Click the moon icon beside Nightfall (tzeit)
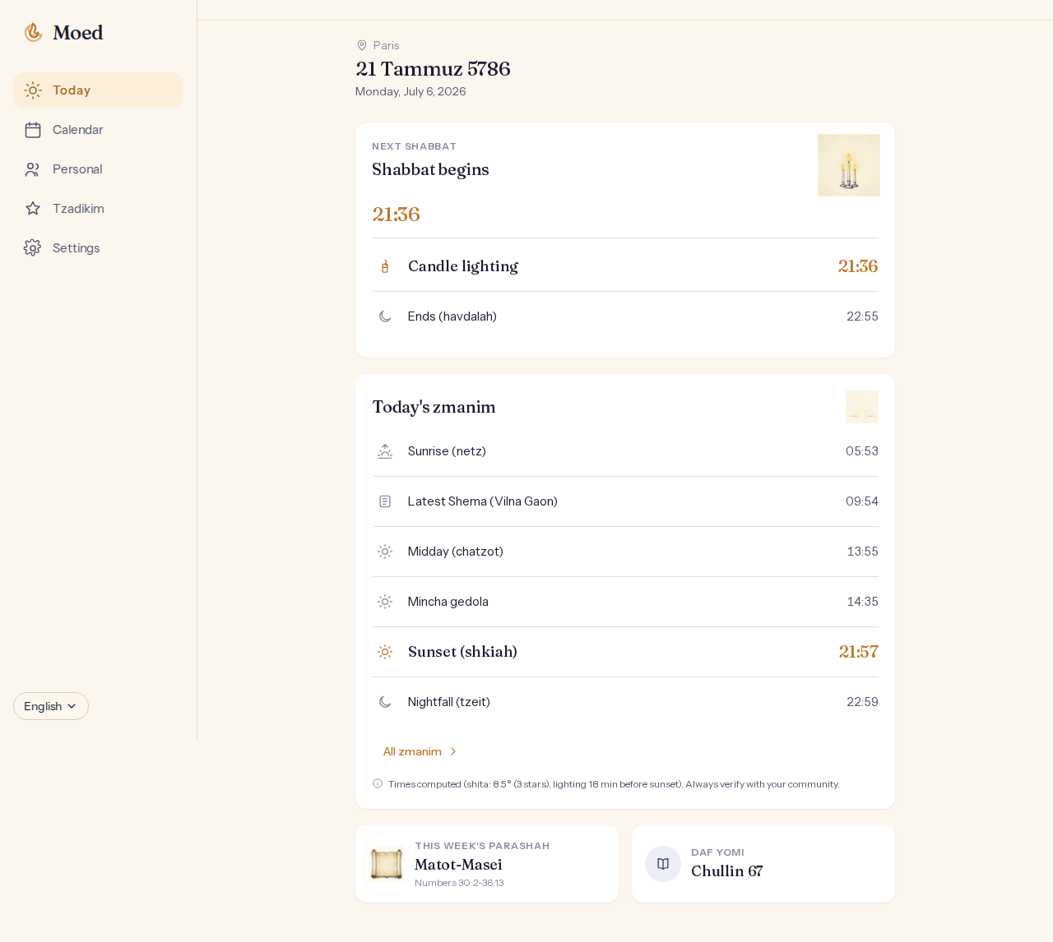 385,702
